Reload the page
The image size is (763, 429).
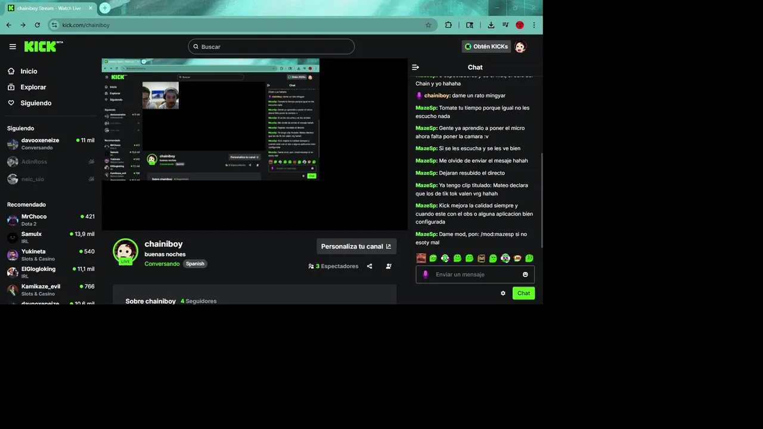(x=38, y=25)
